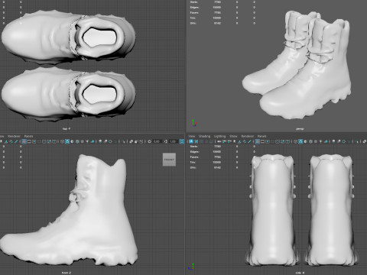Toggle safe action in side view panel toolbar
The height and width of the screenshot is (275, 367).
(283, 141)
